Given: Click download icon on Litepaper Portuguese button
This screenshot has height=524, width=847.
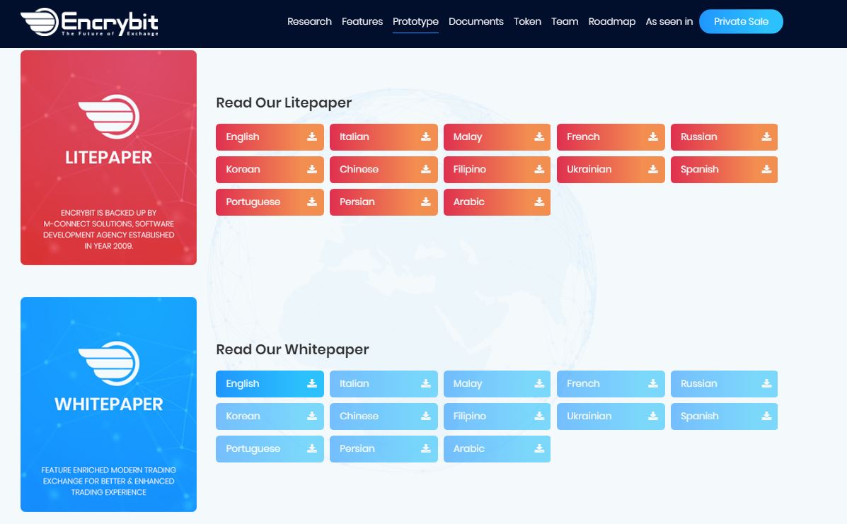Looking at the screenshot, I should pyautogui.click(x=311, y=202).
